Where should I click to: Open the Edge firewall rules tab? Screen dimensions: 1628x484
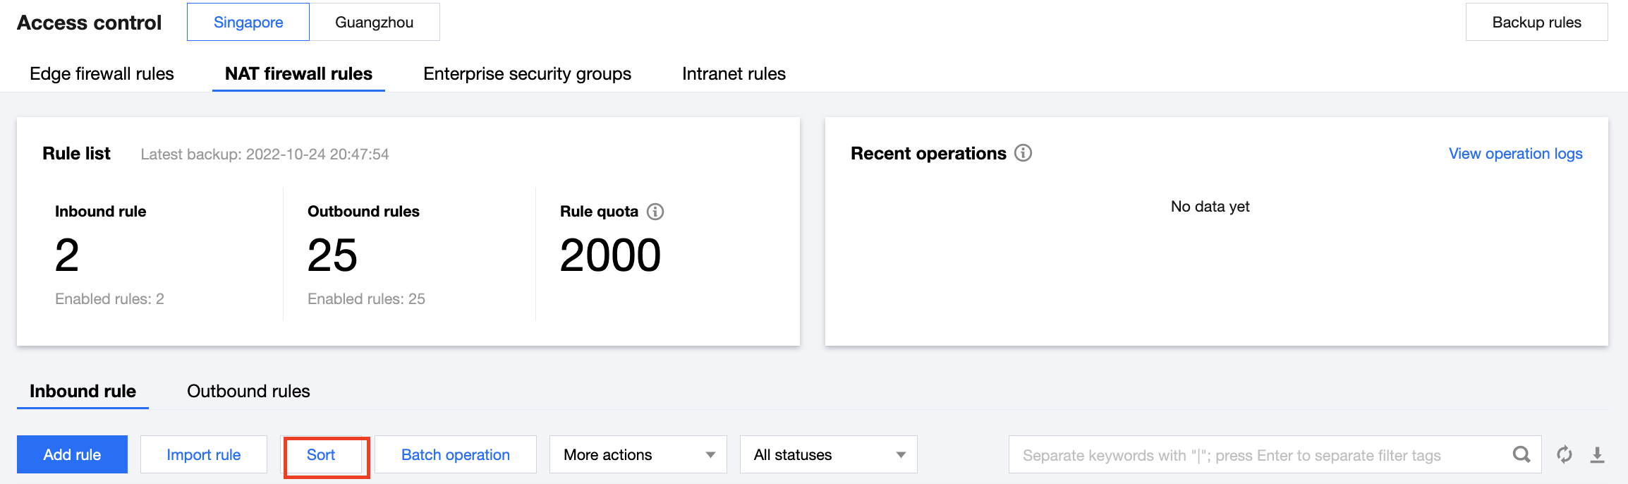[x=102, y=73]
